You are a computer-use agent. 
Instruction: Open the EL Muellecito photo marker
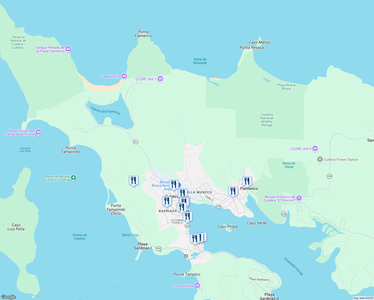(124, 76)
